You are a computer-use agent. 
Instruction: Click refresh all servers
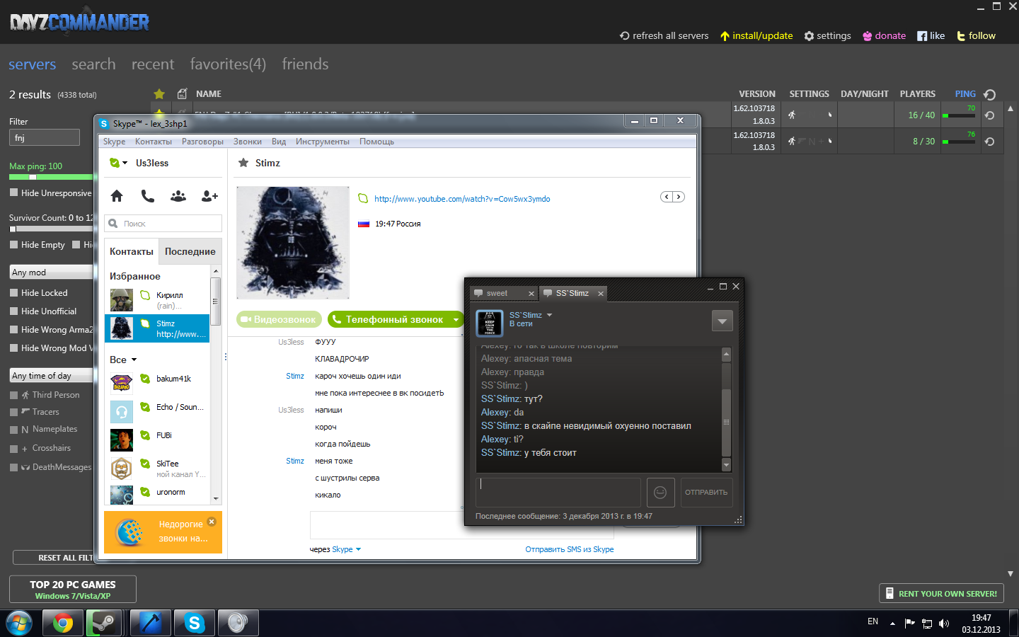(x=664, y=35)
